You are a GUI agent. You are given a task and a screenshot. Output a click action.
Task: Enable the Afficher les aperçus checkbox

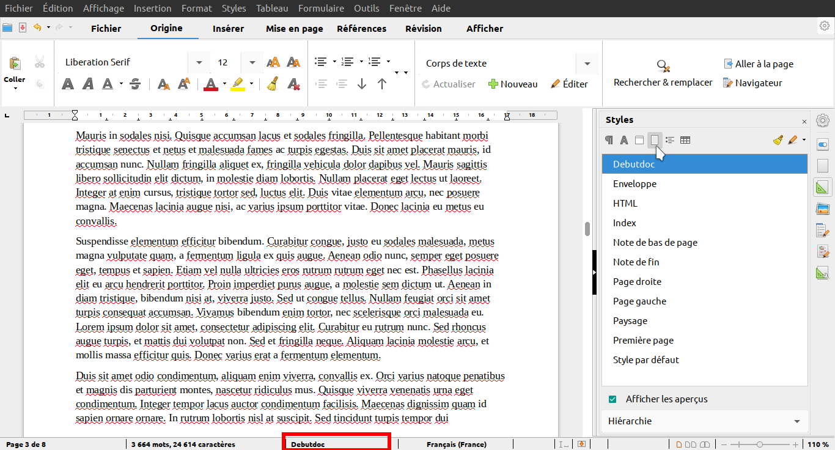point(612,399)
